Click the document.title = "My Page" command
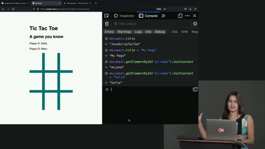 point(133,50)
